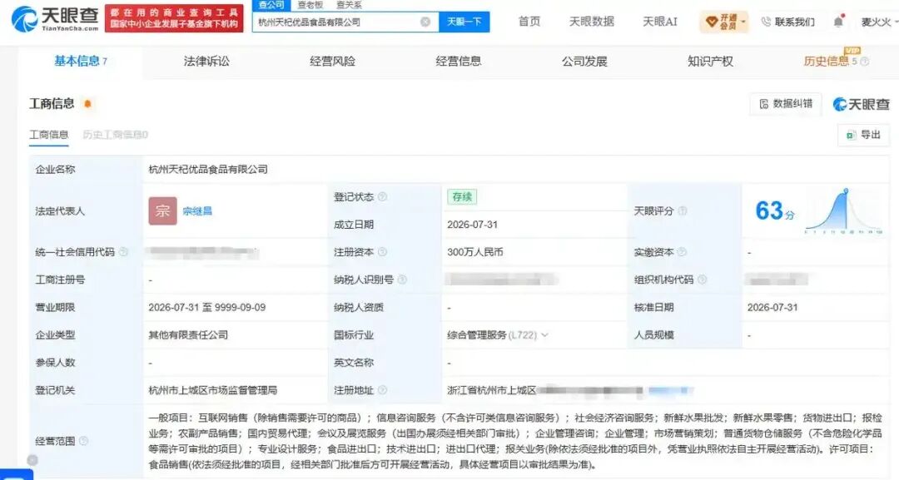Open the 经营信息 tab
This screenshot has width=899, height=480.
tap(459, 62)
